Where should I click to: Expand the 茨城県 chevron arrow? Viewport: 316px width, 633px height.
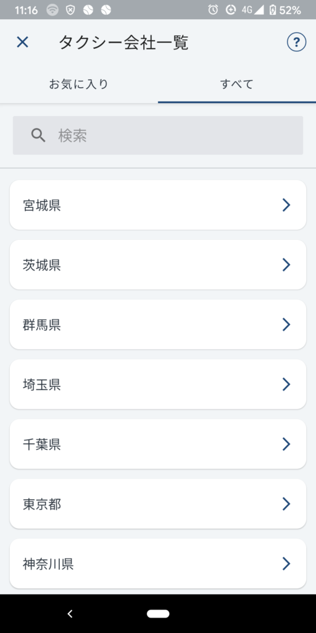coord(286,265)
